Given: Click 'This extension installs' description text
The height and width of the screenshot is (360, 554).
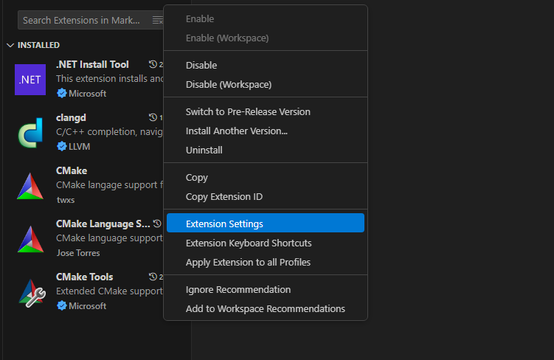Looking at the screenshot, I should coord(109,78).
